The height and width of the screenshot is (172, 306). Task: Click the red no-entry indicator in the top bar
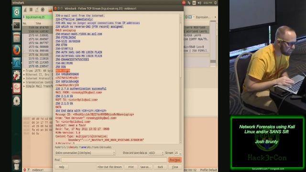(x=184, y=3)
